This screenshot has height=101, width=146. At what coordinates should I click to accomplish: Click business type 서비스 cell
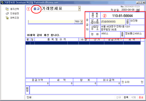click(110, 34)
